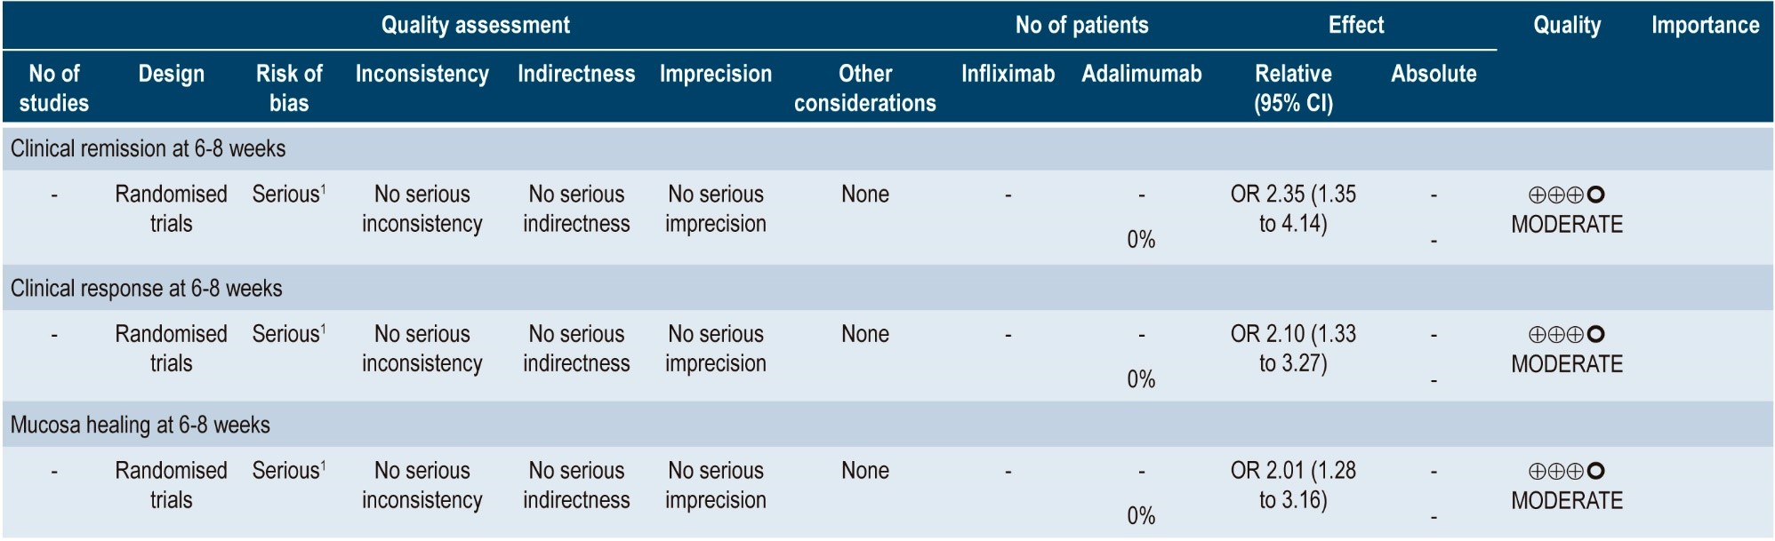Click the "Infliximab" column header
The height and width of the screenshot is (541, 1775).
(x=1008, y=74)
